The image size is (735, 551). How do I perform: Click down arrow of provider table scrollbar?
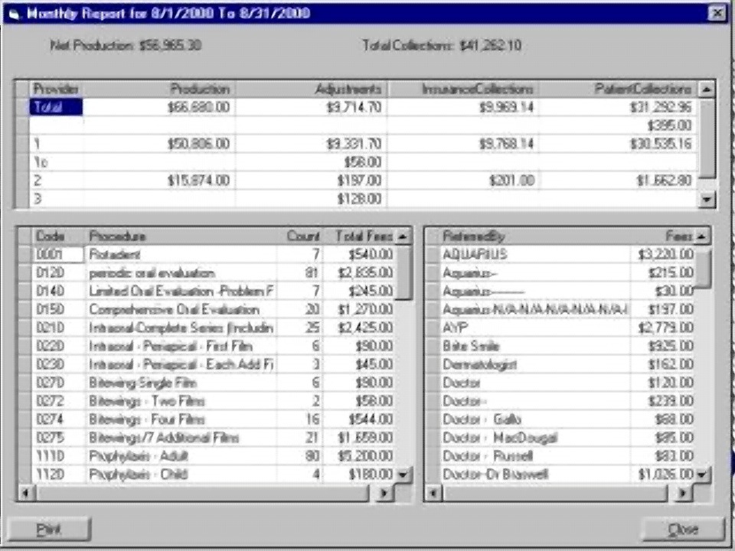[x=707, y=199]
